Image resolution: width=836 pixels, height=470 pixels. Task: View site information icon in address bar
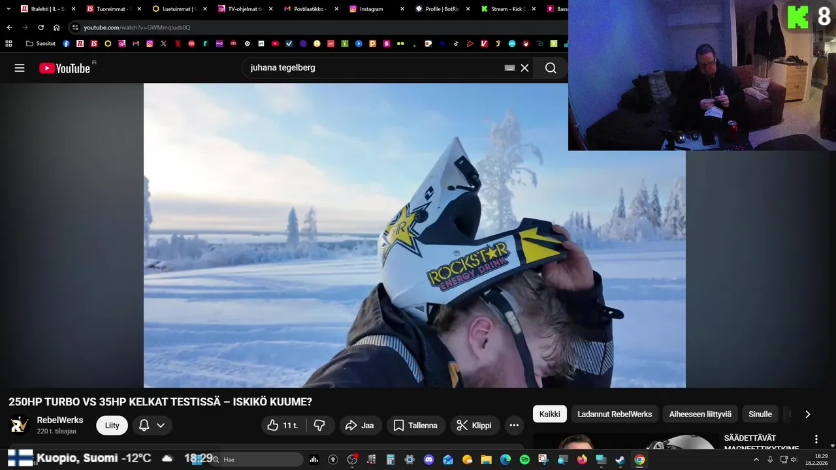[x=75, y=27]
